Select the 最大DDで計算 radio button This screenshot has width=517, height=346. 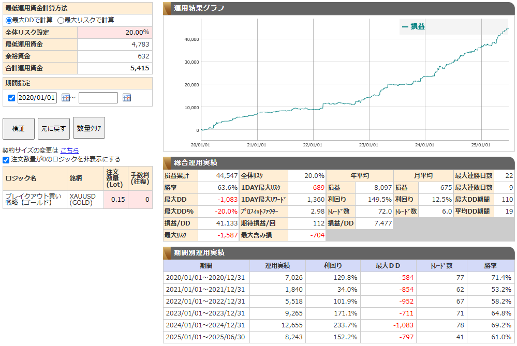pyautogui.click(x=9, y=20)
